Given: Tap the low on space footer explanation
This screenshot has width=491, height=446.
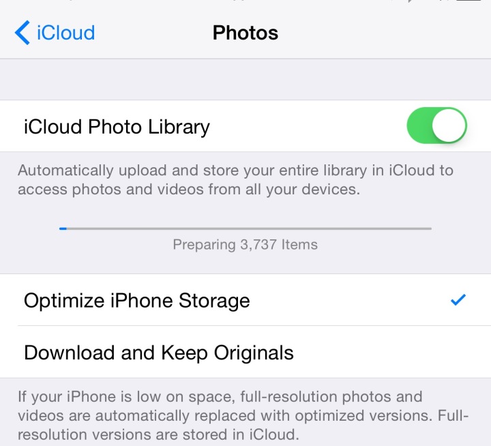Looking at the screenshot, I should pyautogui.click(x=243, y=415).
